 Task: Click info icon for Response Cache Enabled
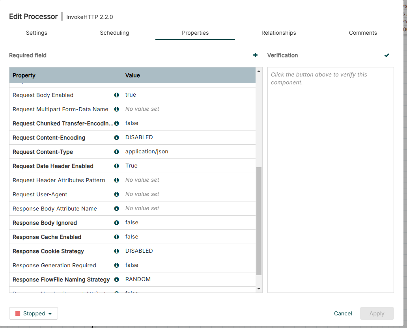pyautogui.click(x=116, y=237)
